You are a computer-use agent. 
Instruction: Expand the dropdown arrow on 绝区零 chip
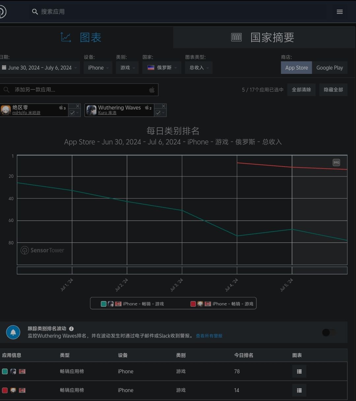78,113
